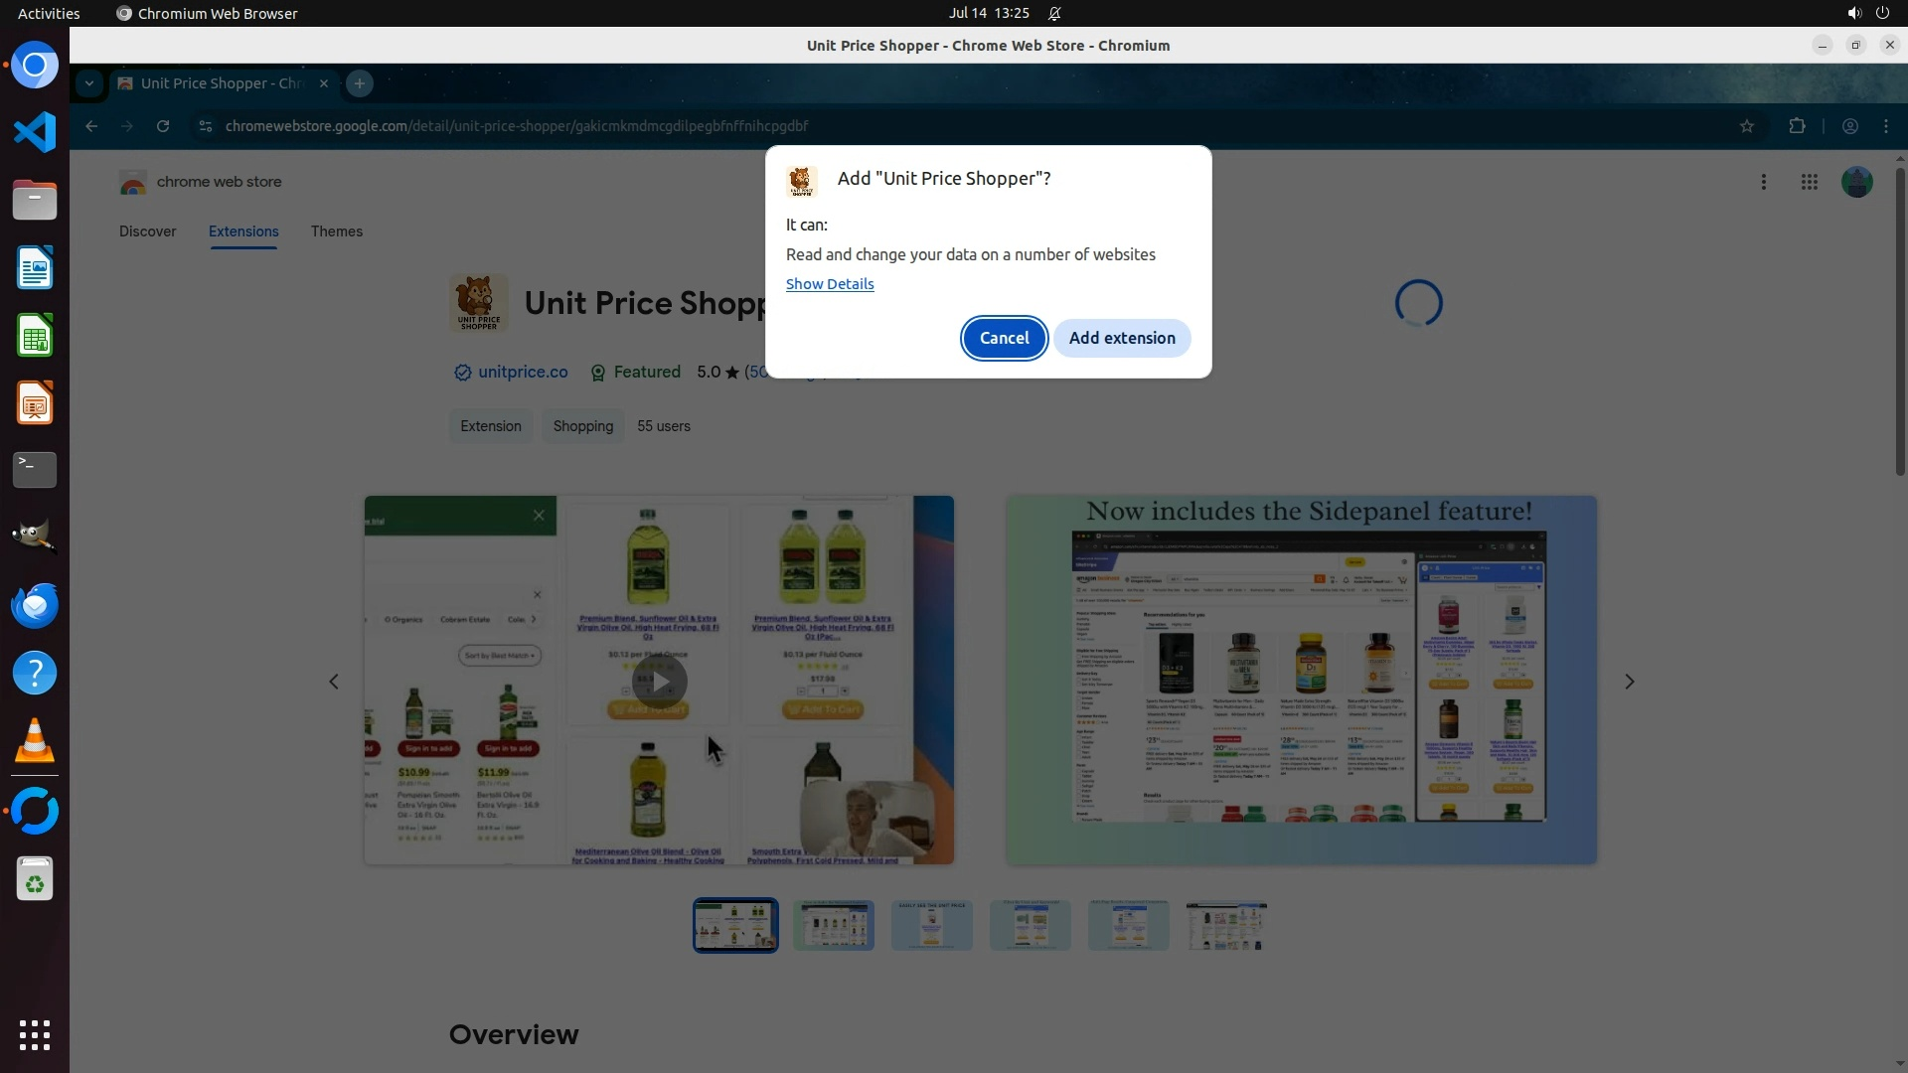The image size is (1908, 1073).
Task: Cancel the extension install dialog
Action: (1004, 338)
